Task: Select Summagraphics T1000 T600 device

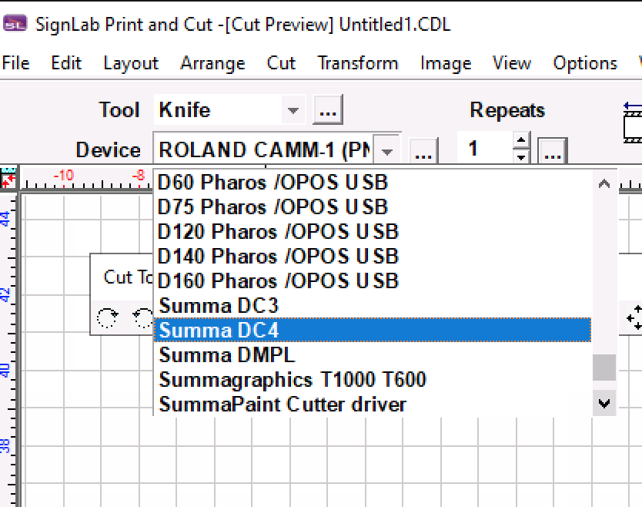Action: coord(373,379)
